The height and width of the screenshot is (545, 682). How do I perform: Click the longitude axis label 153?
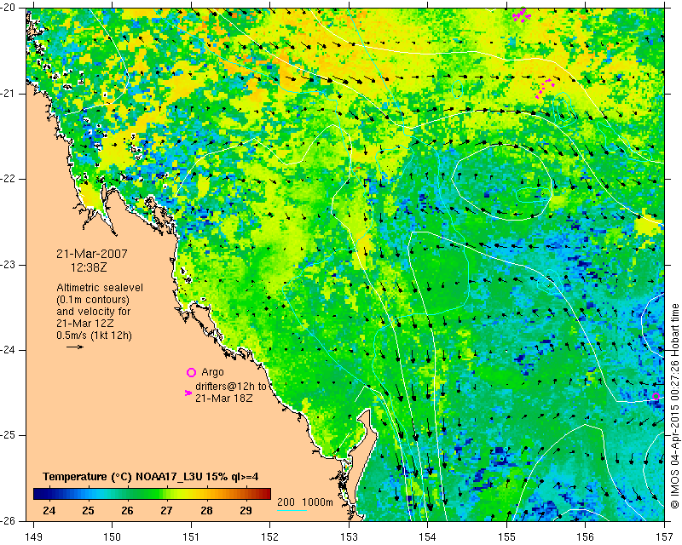pos(349,537)
